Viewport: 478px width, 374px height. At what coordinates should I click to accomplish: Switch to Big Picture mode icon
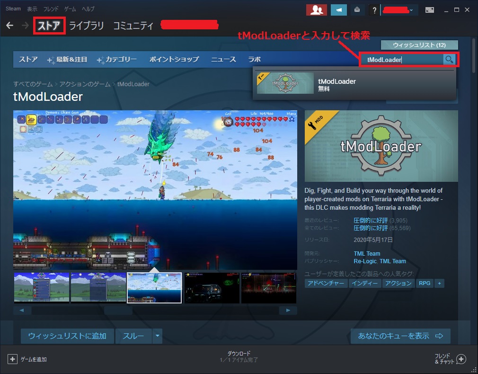[430, 10]
